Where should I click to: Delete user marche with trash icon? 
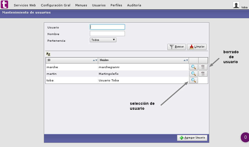pyautogui.click(x=203, y=67)
